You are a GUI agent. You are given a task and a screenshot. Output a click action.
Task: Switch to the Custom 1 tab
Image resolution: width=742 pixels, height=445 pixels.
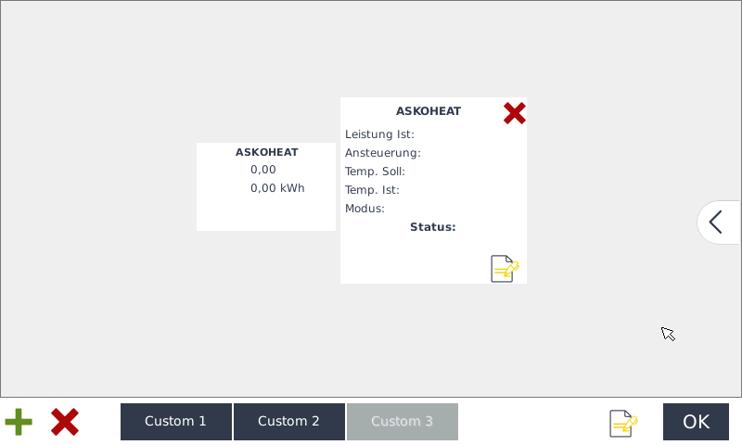coord(176,422)
